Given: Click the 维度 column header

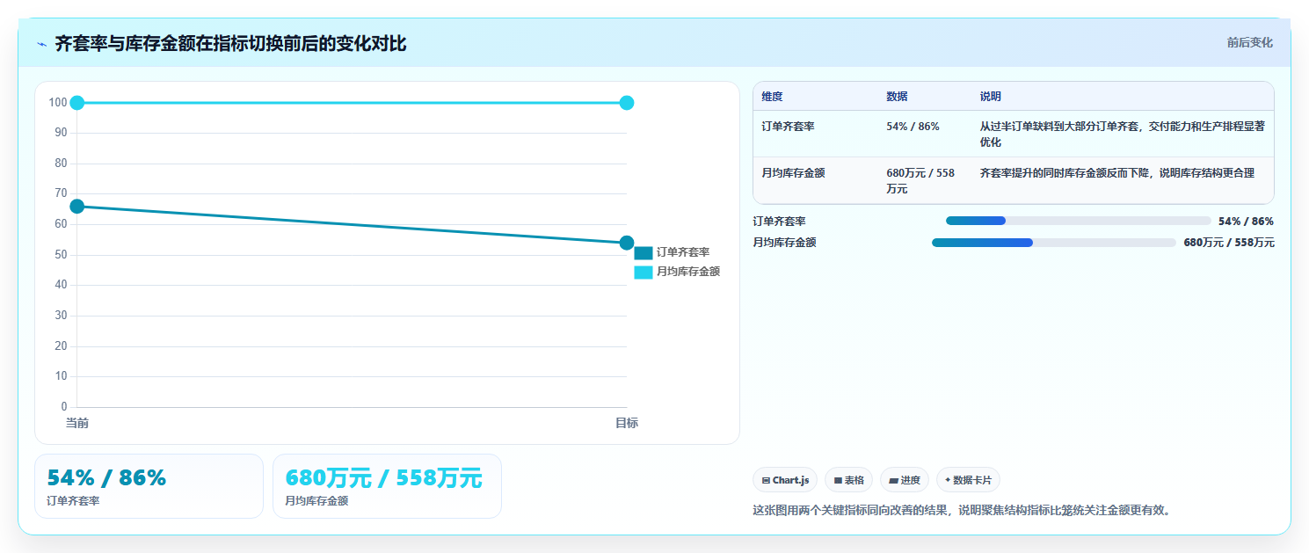Looking at the screenshot, I should tap(772, 97).
